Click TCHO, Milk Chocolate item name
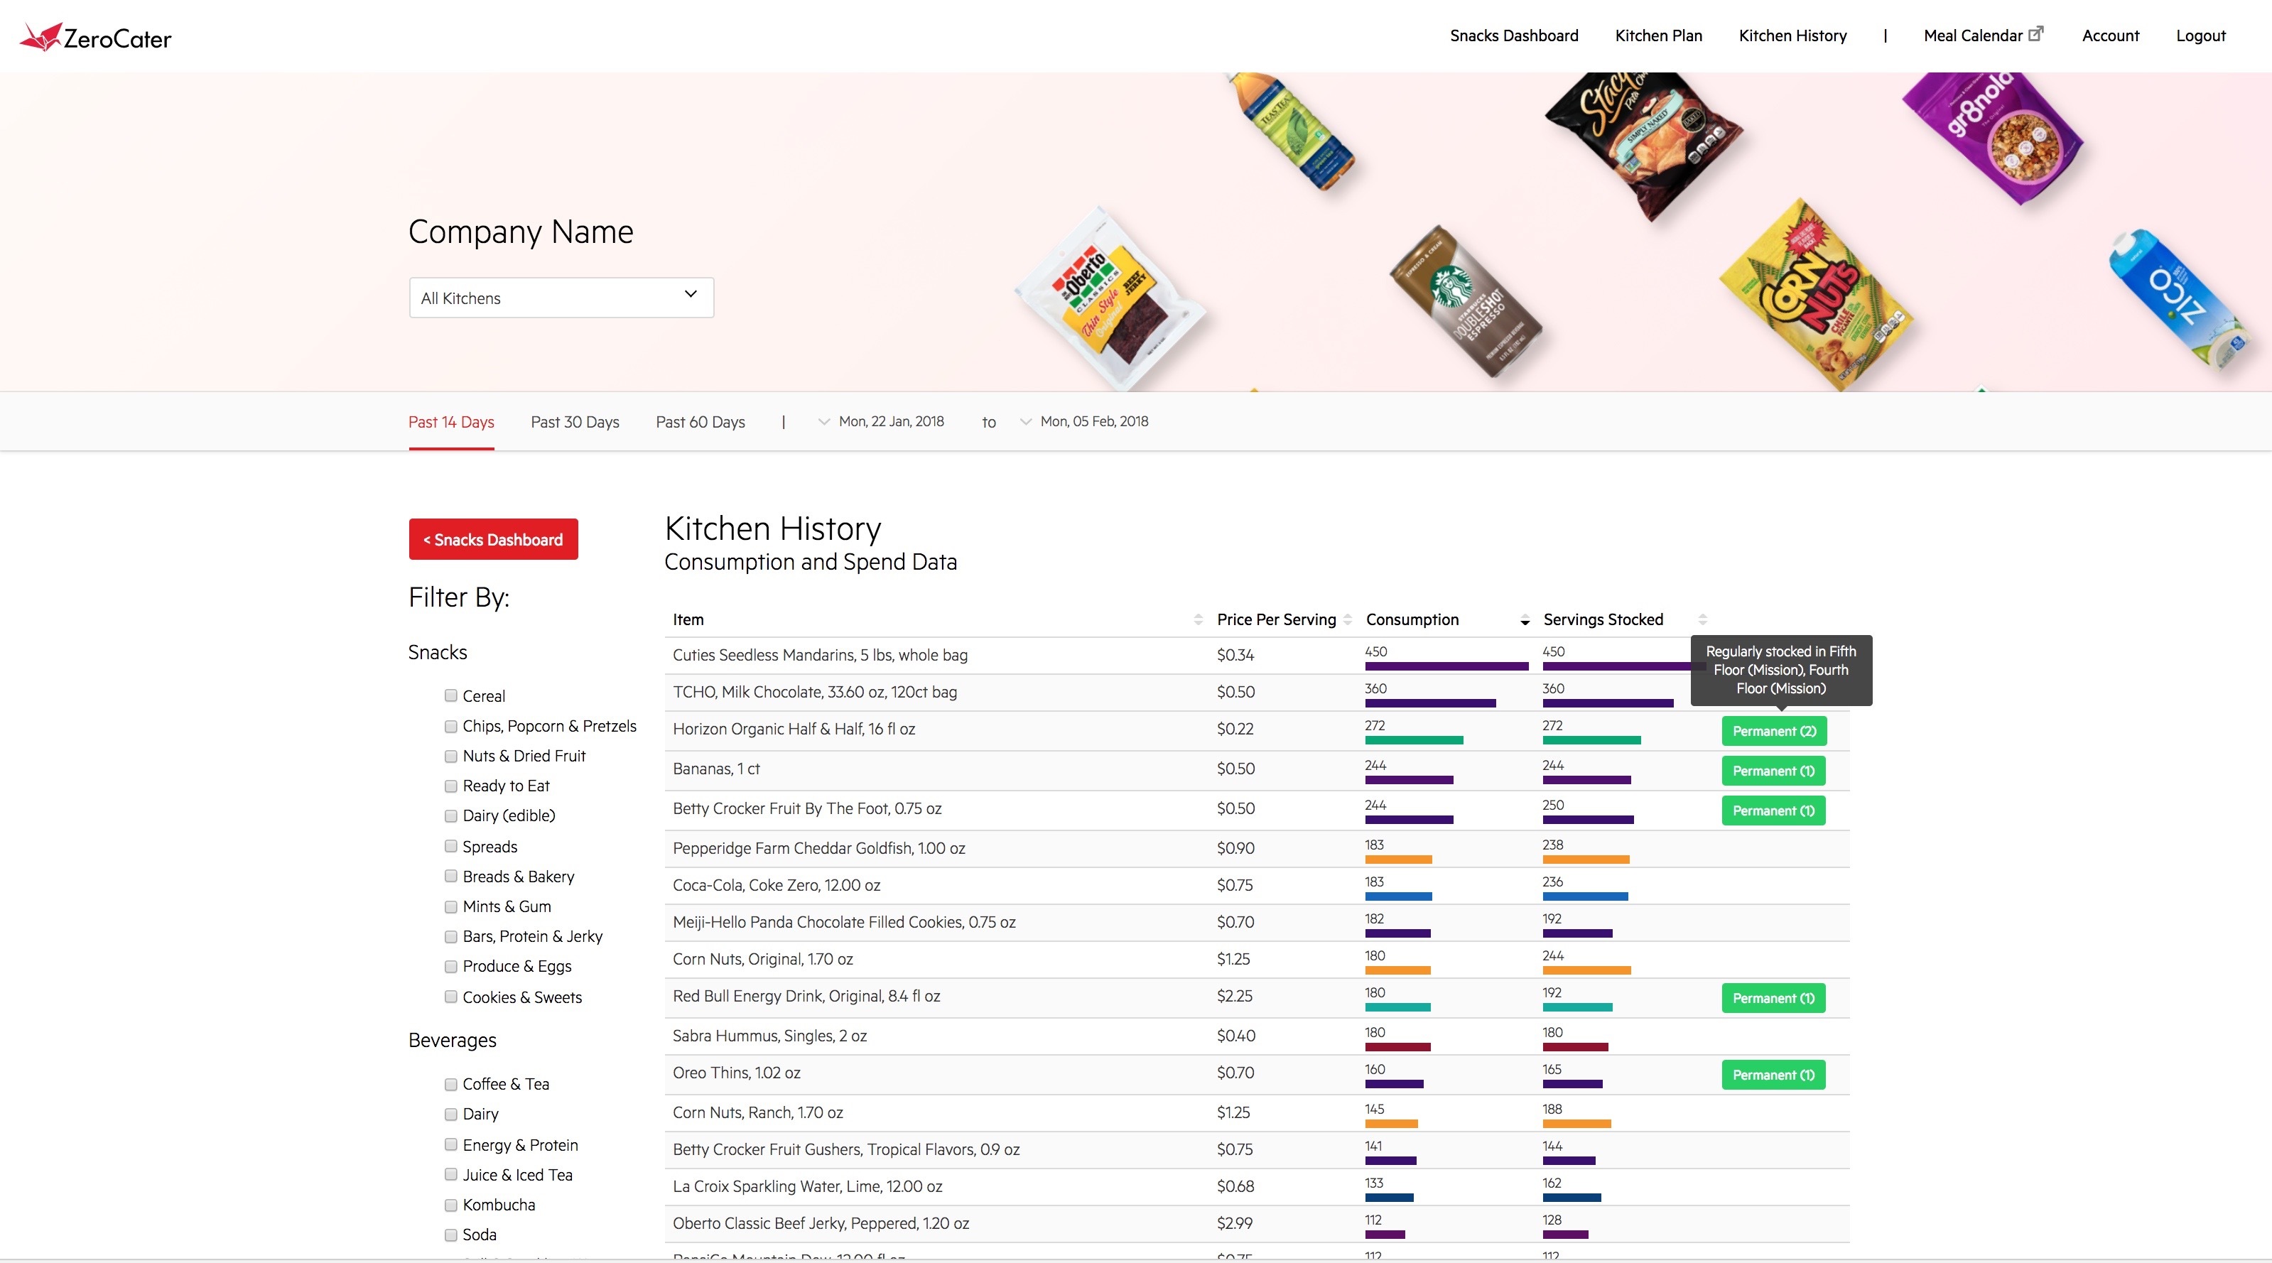 tap(814, 691)
